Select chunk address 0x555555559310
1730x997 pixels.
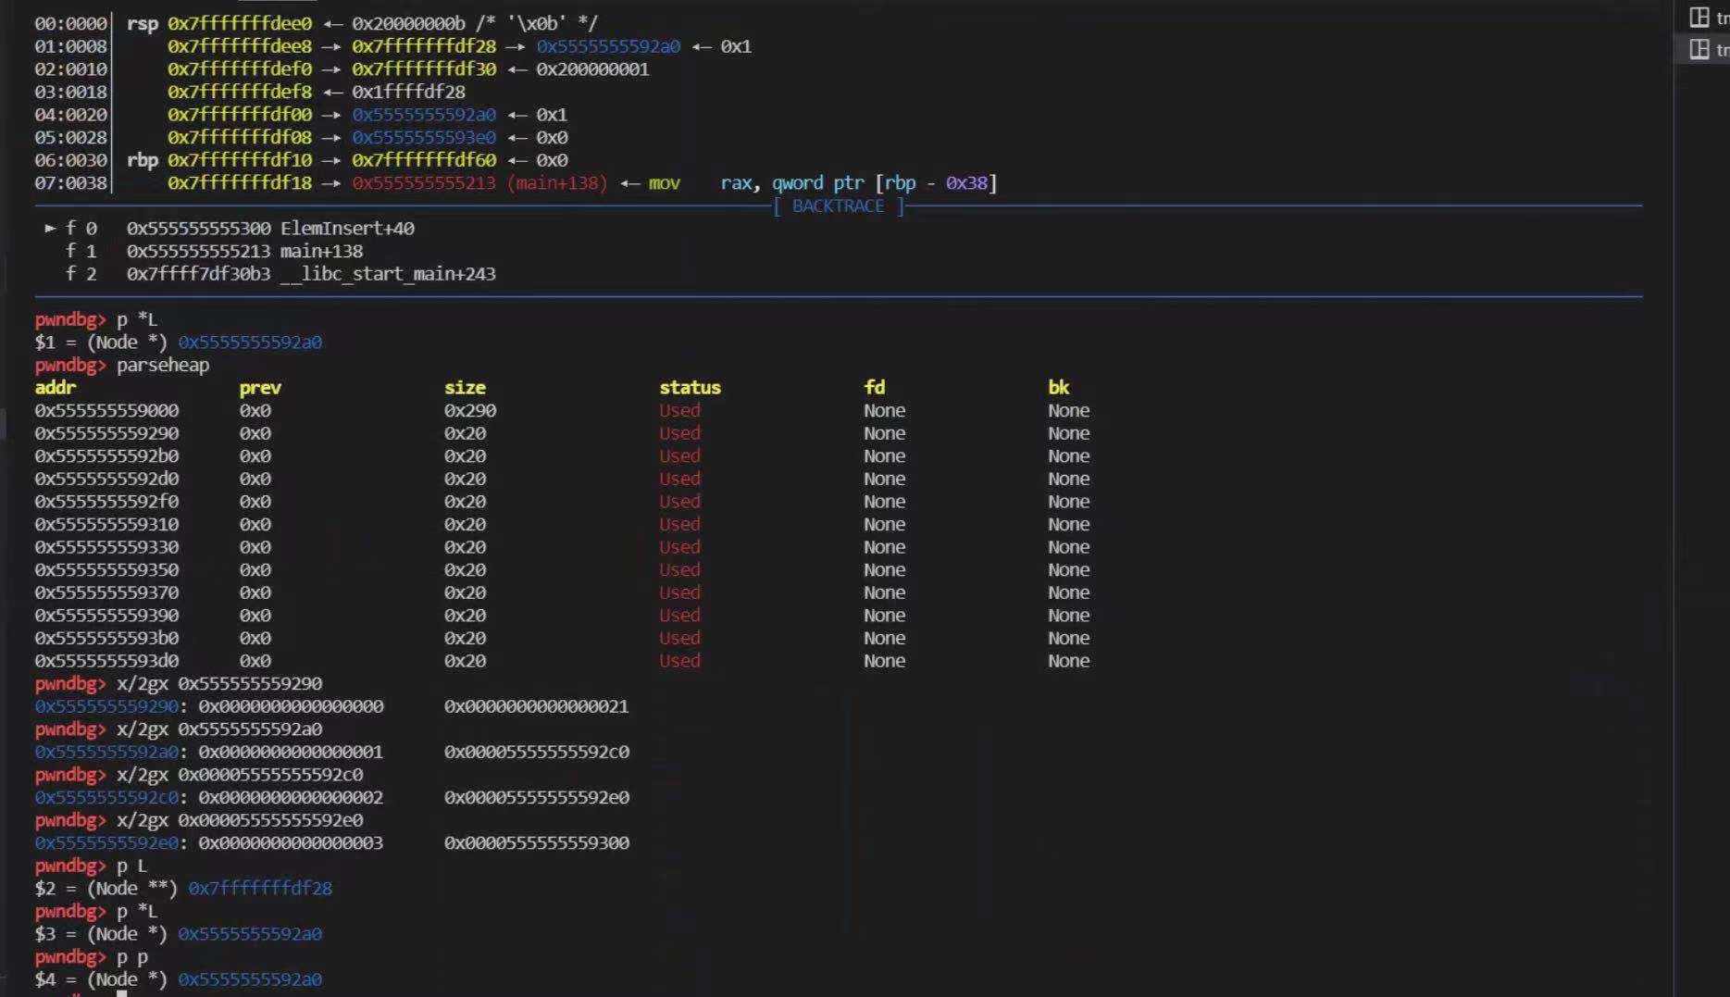[x=106, y=524]
